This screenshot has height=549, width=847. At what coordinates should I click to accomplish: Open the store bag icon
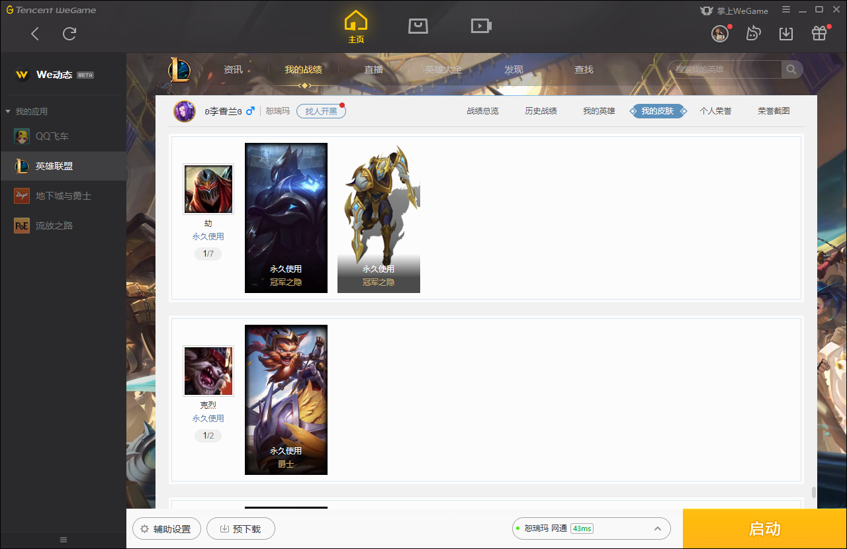418,26
